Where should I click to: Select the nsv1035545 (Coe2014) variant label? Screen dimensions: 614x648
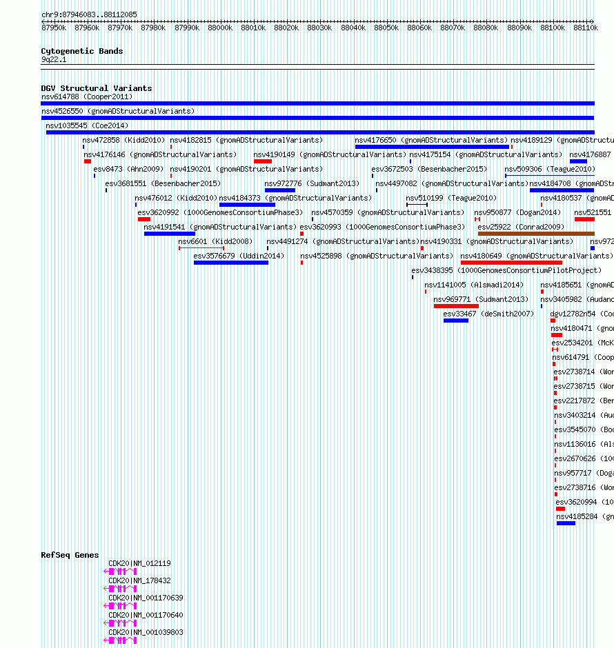pos(87,125)
